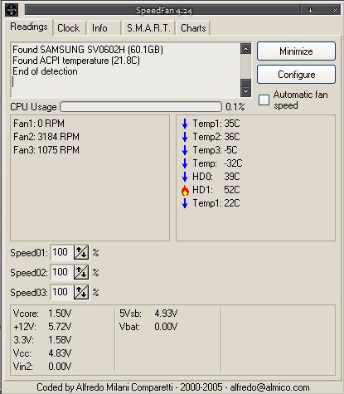Screen dimensions: 344x394
Task: Click the log scrollbar down arrow
Action: coord(245,91)
